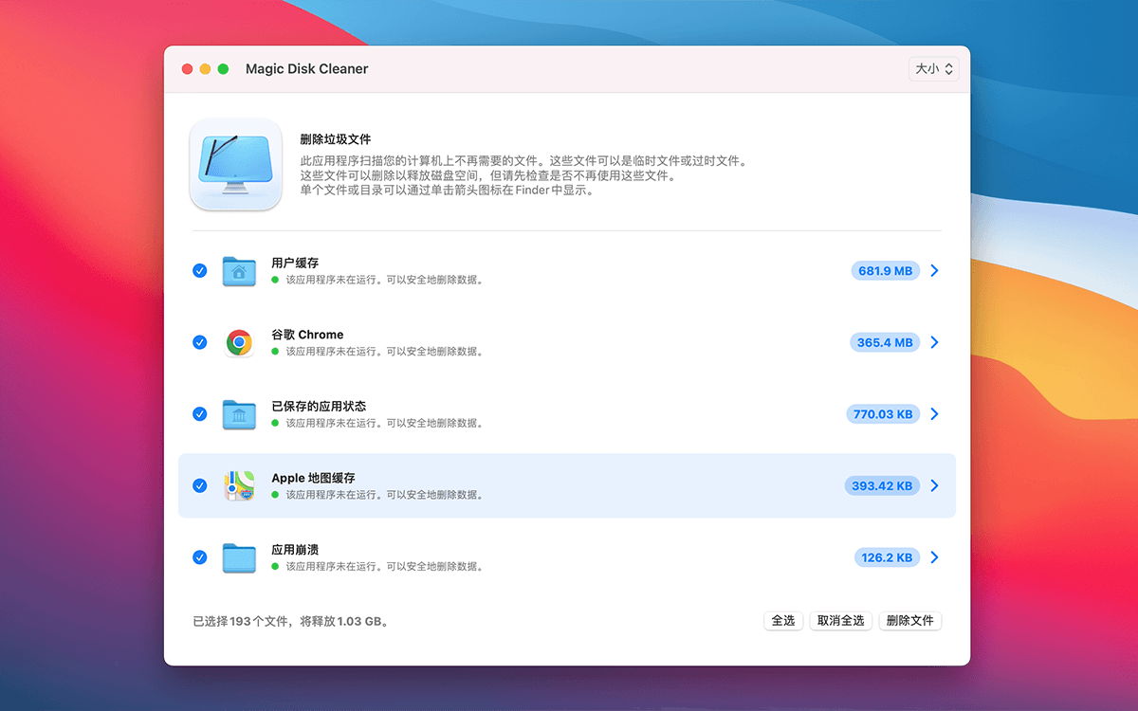Screen dimensions: 1138x711
Task: Click the 用户缓存 home folder icon
Action: coord(239,271)
